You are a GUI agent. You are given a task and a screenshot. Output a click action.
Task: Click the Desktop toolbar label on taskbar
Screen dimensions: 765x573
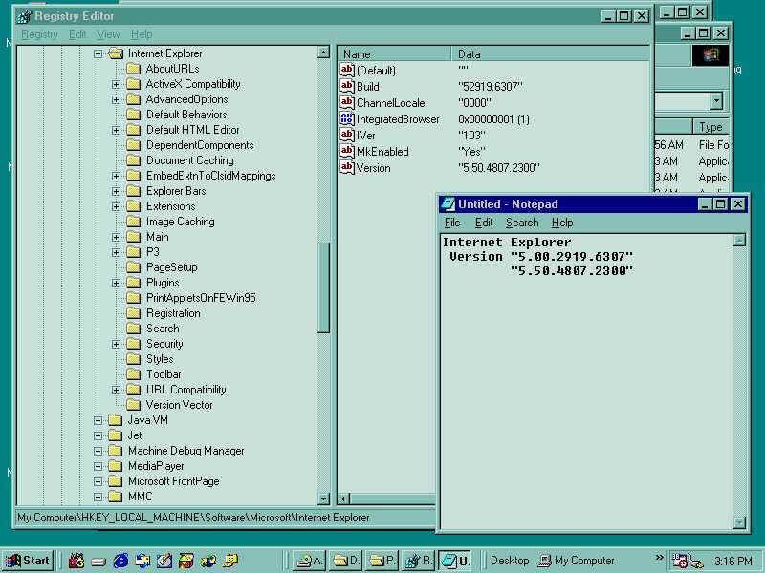pyautogui.click(x=510, y=561)
